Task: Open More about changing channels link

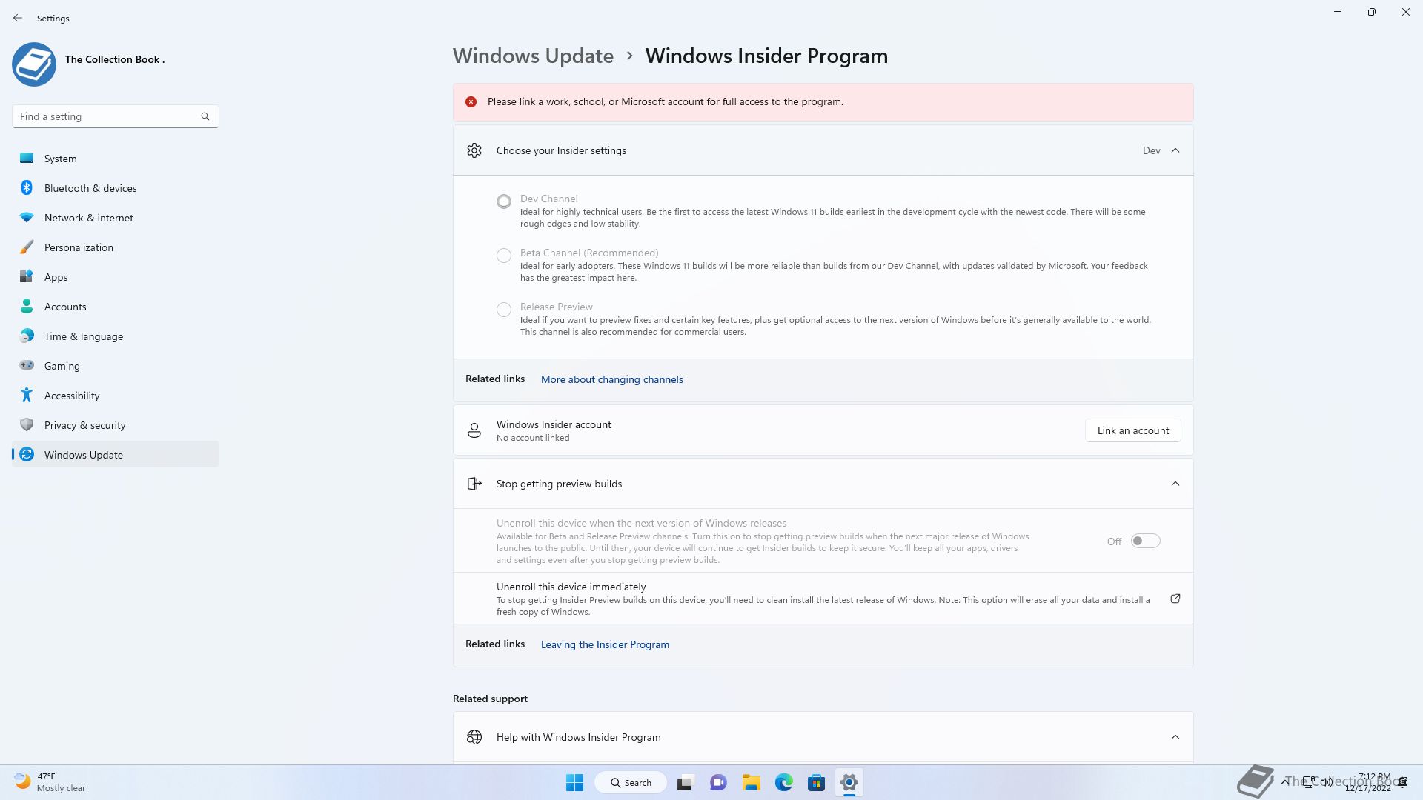Action: pos(611,379)
